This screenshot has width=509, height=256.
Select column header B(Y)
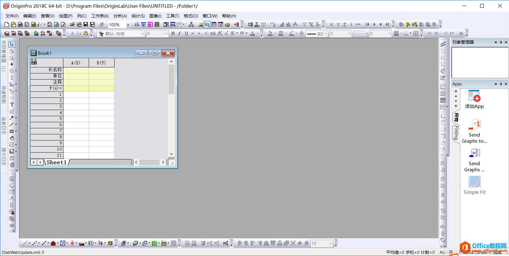[x=102, y=63]
